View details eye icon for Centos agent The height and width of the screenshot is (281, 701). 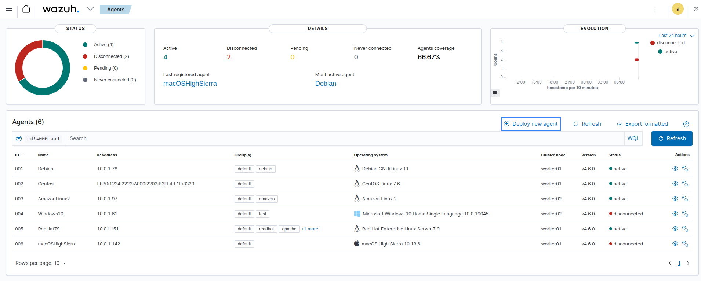click(675, 184)
